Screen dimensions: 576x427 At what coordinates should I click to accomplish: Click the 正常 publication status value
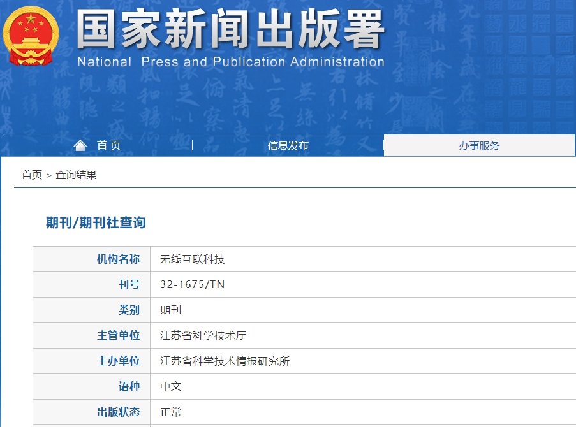click(x=170, y=412)
